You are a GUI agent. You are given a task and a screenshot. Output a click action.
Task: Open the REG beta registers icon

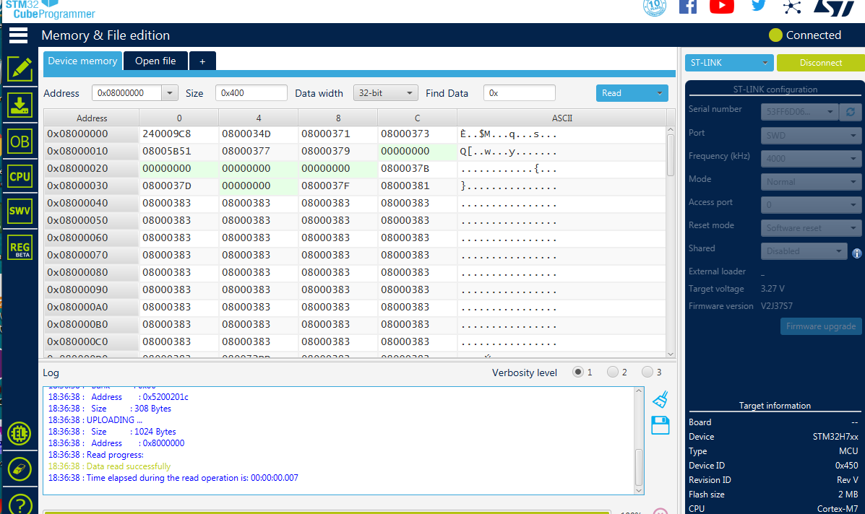pos(20,248)
